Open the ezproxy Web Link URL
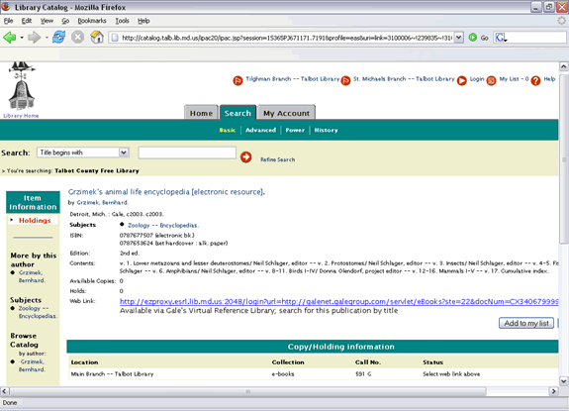569x411 pixels. (339, 301)
